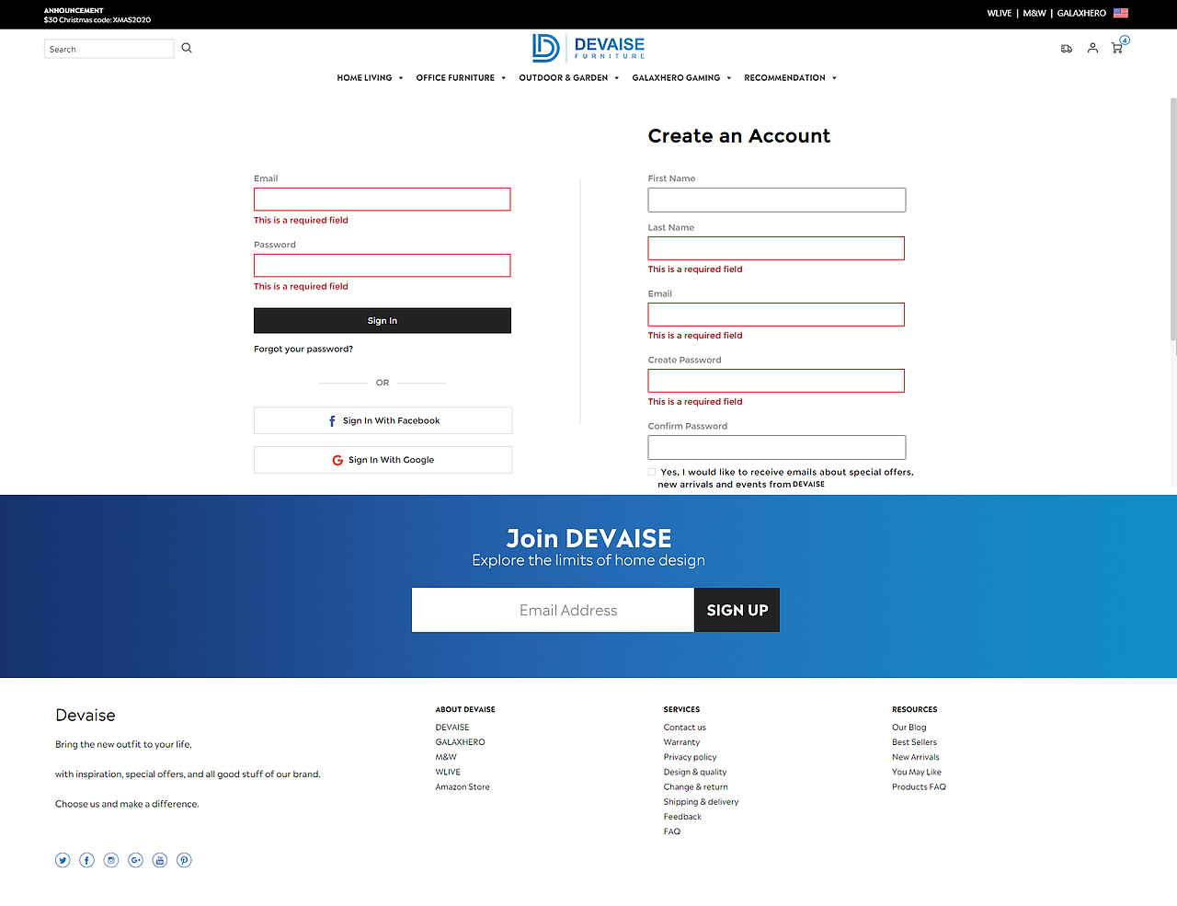Open the Contact us link
Viewport: 1177px width, 906px height.
[x=685, y=728]
